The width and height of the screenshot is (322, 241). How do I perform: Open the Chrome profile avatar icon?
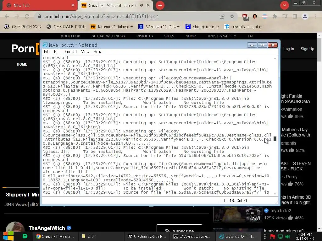coord(305,16)
